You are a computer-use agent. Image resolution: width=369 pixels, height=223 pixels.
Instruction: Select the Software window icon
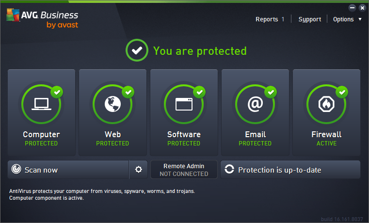[x=184, y=104]
